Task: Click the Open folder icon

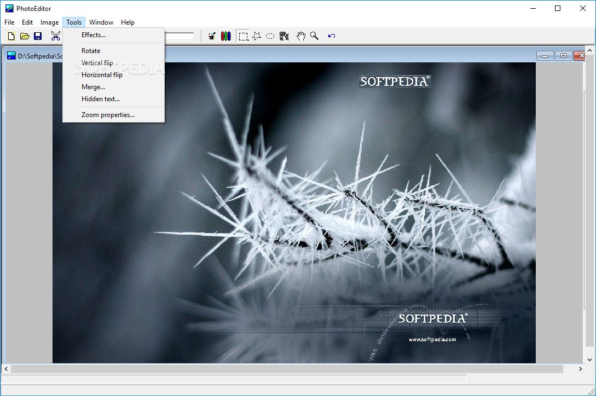Action: click(x=25, y=36)
